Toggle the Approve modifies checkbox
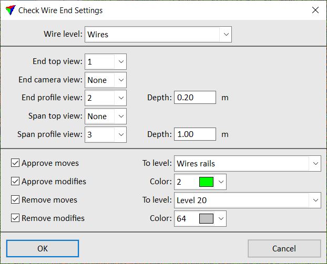The width and height of the screenshot is (327, 264). coord(15,182)
